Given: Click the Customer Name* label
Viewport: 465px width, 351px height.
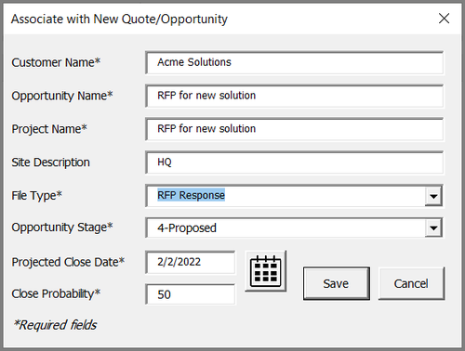Looking at the screenshot, I should [56, 62].
